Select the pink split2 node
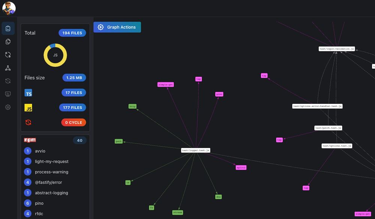The height and width of the screenshot is (219, 375). click(241, 168)
